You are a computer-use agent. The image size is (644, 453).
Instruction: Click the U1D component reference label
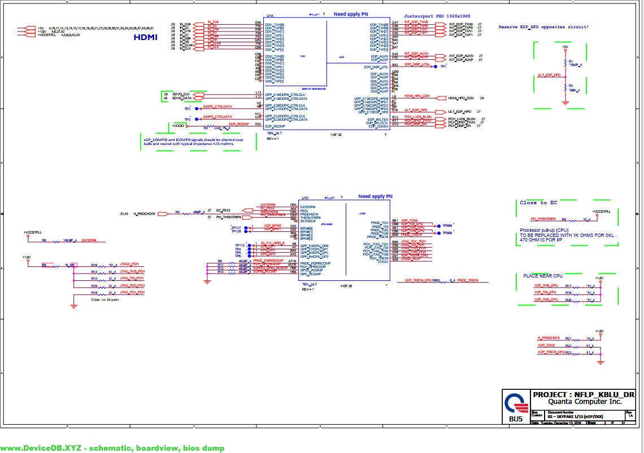click(x=305, y=198)
